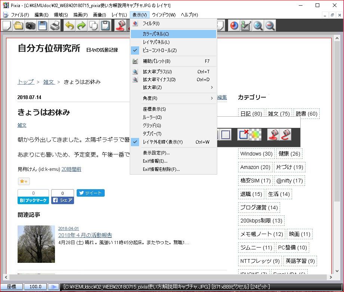Print using the printer icon
The height and width of the screenshot is (292, 344).
pyautogui.click(x=55, y=25)
